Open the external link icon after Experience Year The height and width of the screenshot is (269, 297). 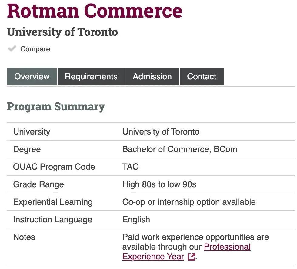191,257
